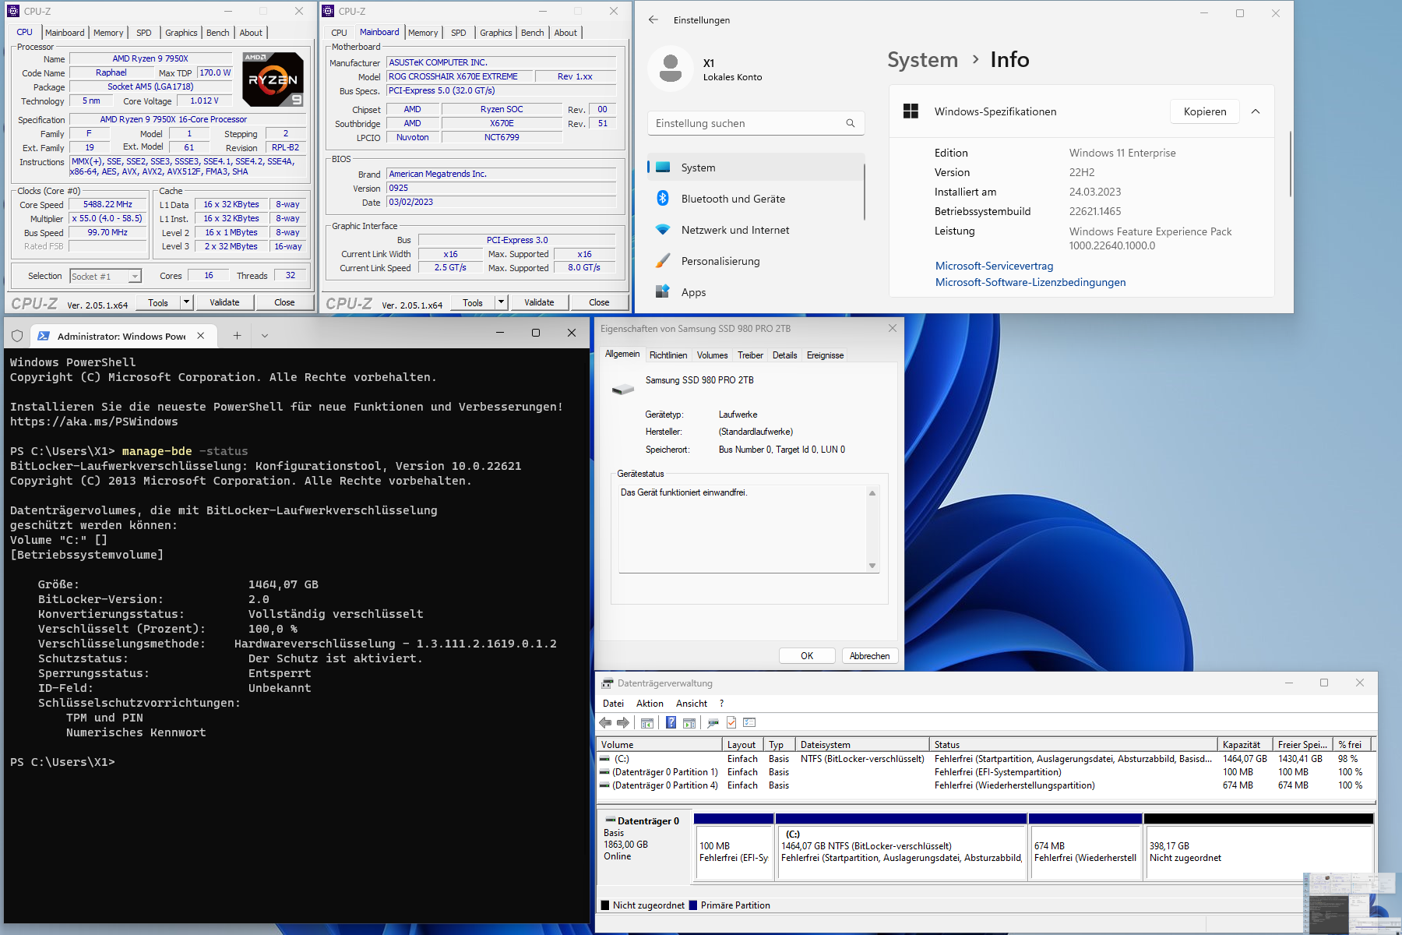This screenshot has width=1402, height=935.
Task: Click the screenshot preview thumbnail in corner
Action: tap(1352, 902)
